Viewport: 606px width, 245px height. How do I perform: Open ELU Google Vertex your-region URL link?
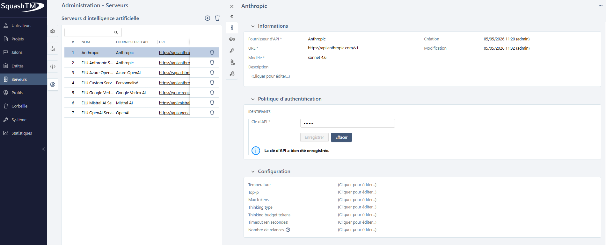(174, 93)
